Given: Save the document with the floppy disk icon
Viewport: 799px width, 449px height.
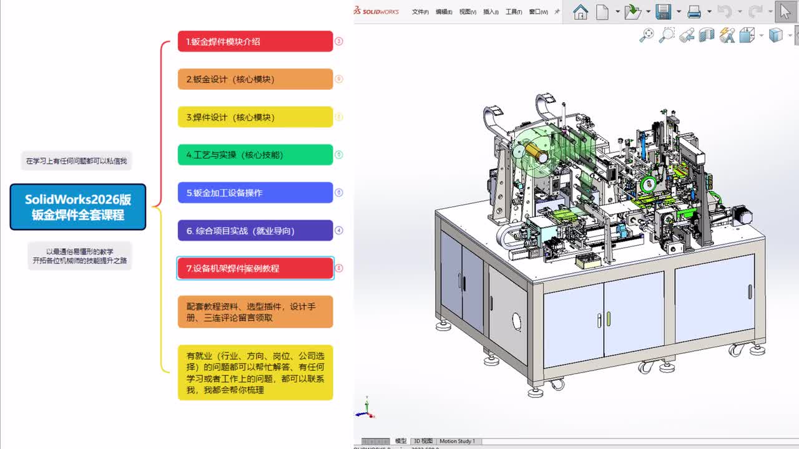Looking at the screenshot, I should coord(664,12).
